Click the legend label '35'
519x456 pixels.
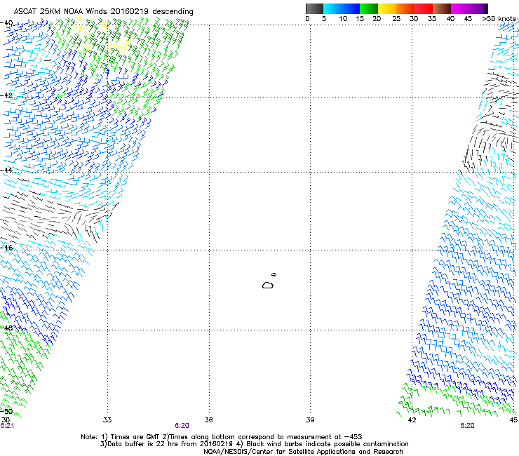432,18
